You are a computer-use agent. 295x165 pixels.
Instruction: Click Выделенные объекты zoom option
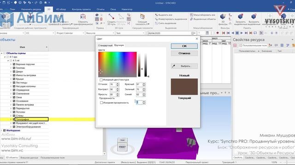[x=203, y=19]
